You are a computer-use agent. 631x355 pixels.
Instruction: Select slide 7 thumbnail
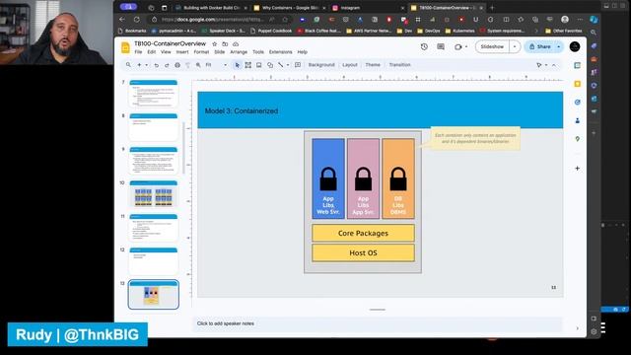point(154,94)
